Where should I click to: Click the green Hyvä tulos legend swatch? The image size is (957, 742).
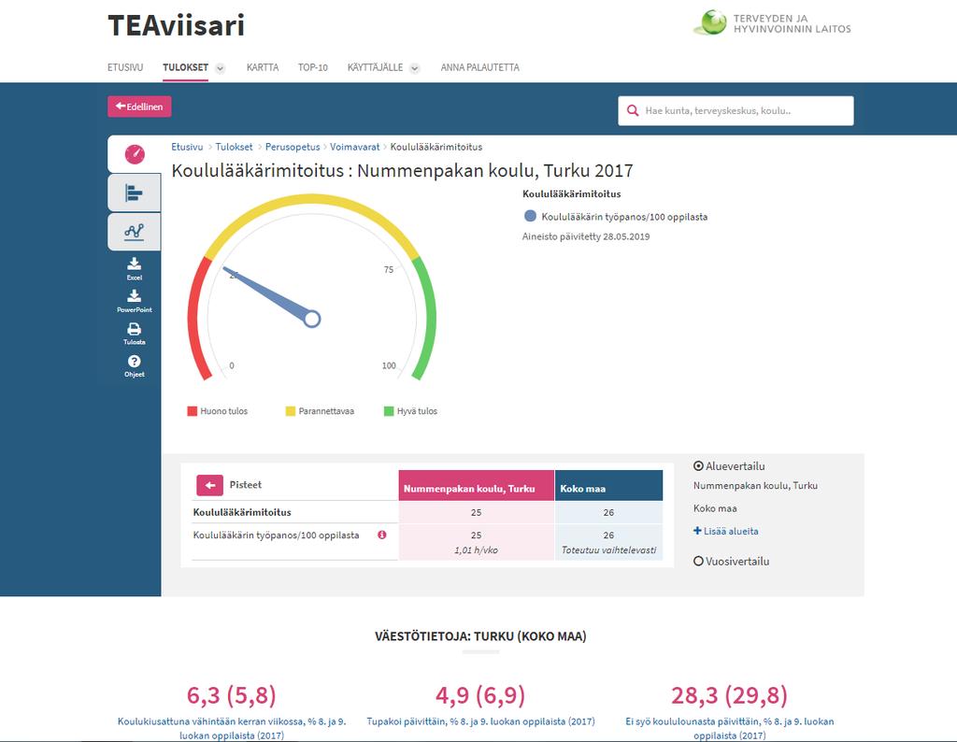(389, 410)
